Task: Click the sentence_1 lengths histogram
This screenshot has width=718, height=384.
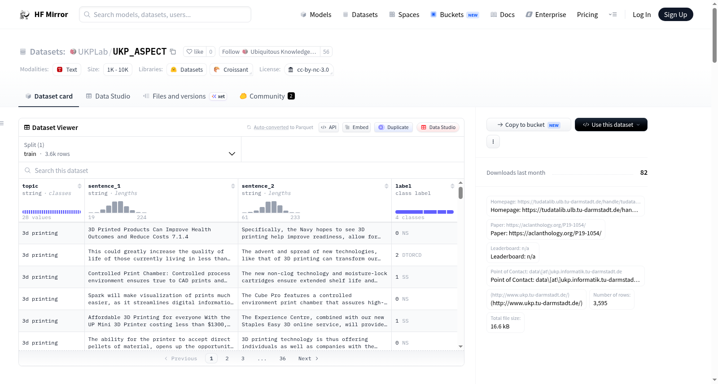Action: pyautogui.click(x=118, y=207)
